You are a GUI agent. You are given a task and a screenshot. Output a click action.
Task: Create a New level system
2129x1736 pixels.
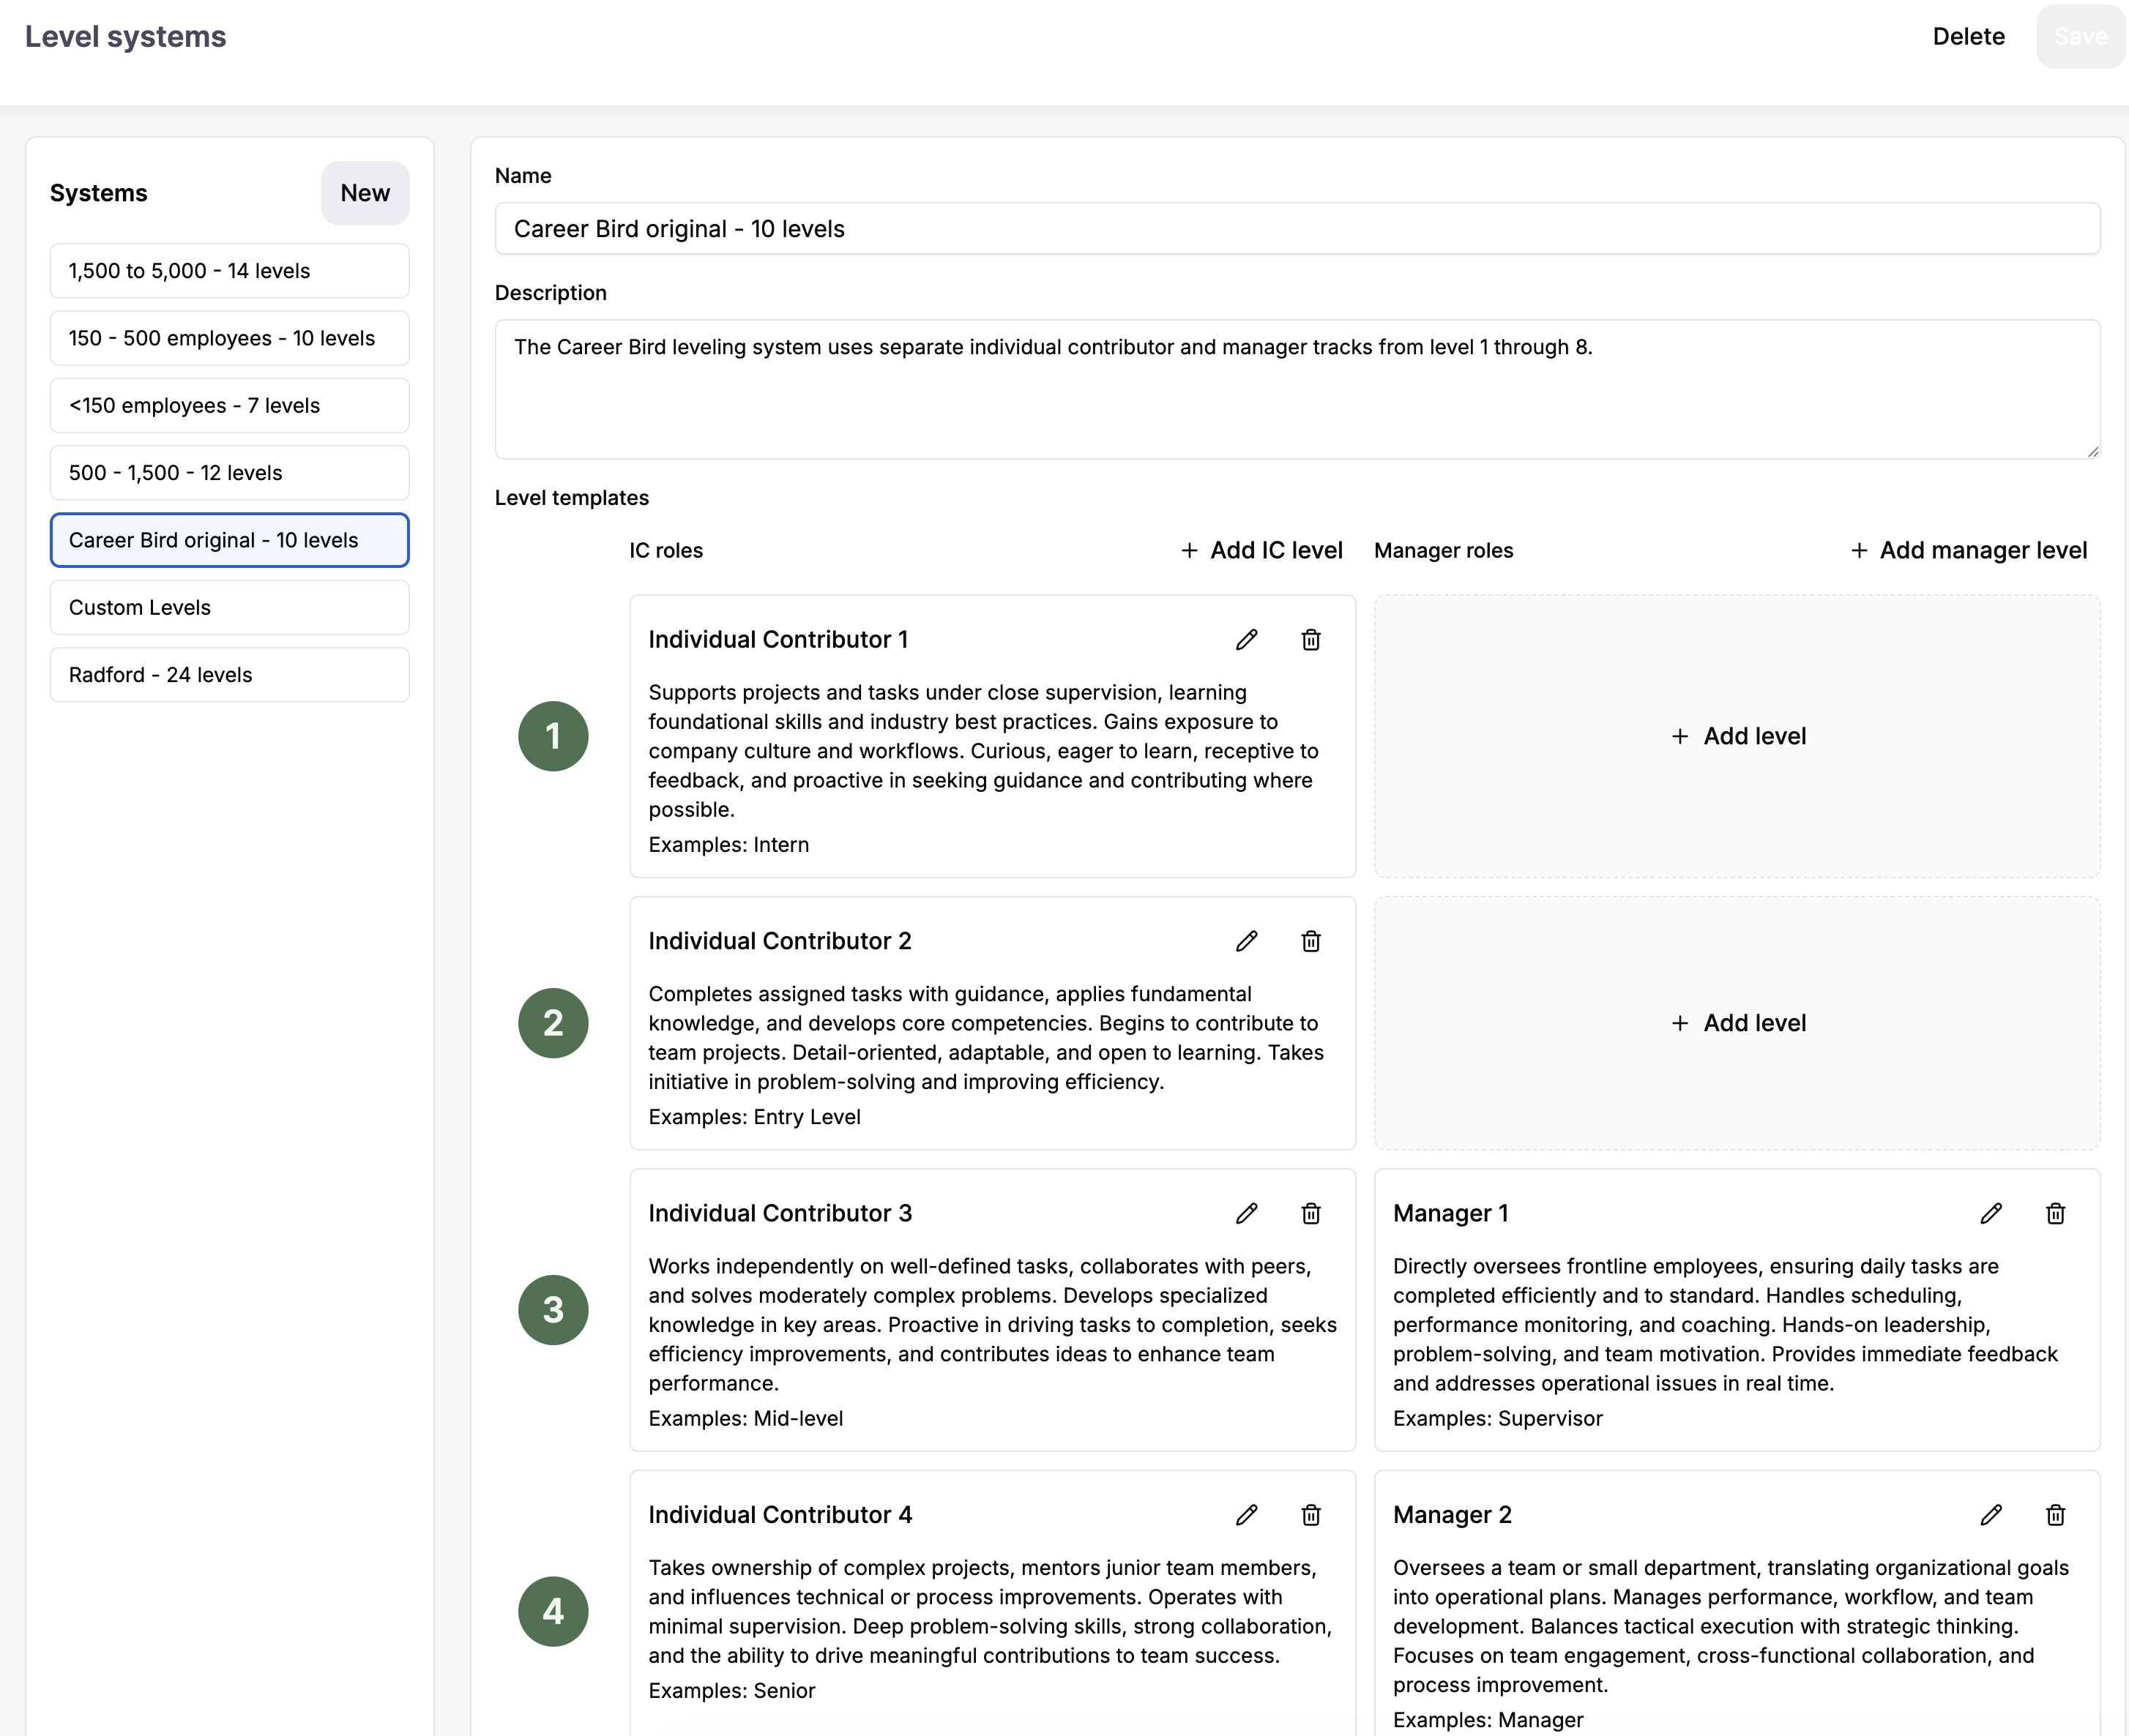pyautogui.click(x=365, y=193)
